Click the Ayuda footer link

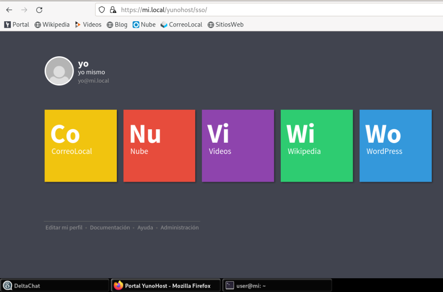(145, 228)
